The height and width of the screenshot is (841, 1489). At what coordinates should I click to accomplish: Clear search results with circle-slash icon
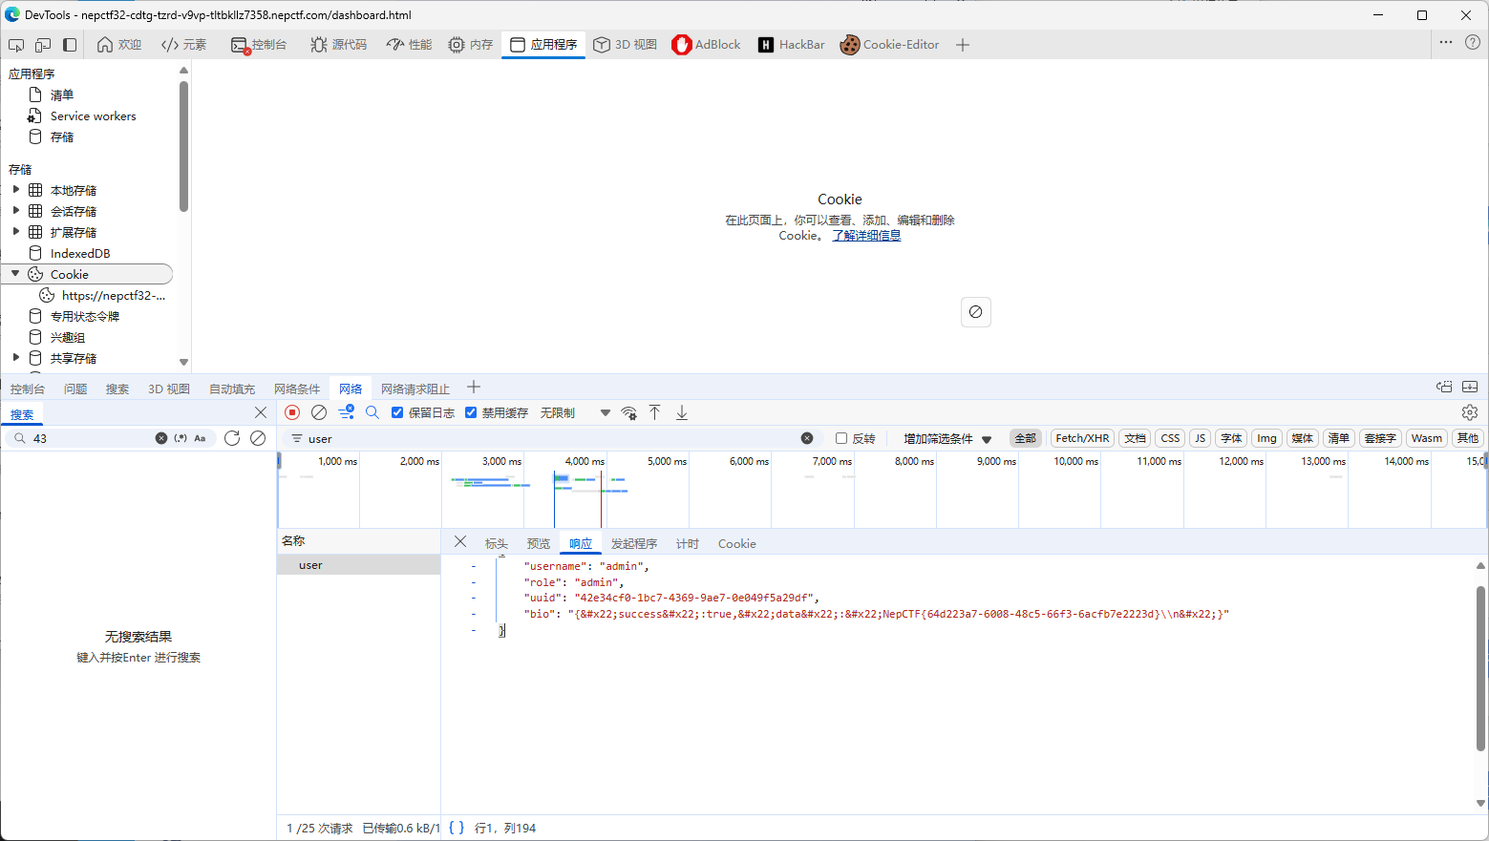pyautogui.click(x=258, y=438)
